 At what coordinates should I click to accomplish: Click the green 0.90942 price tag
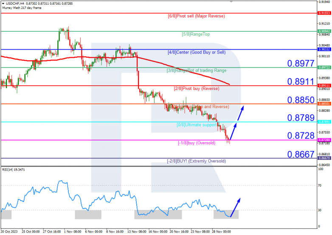[x=324, y=31]
